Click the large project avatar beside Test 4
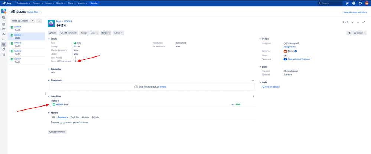 point(51,23)
